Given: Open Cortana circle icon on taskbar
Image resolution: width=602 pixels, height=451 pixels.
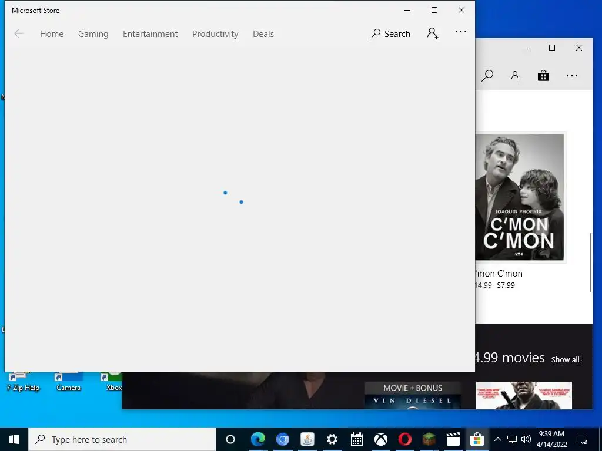Looking at the screenshot, I should (230, 439).
